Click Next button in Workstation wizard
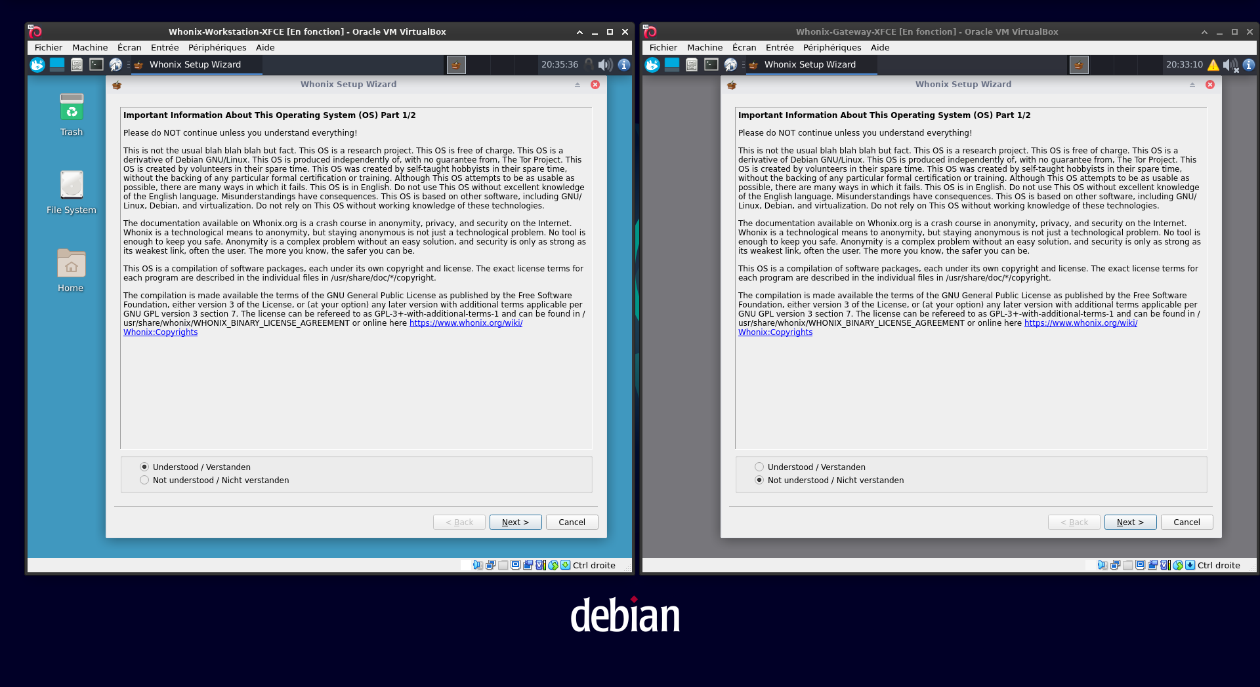1260x687 pixels. (x=516, y=522)
